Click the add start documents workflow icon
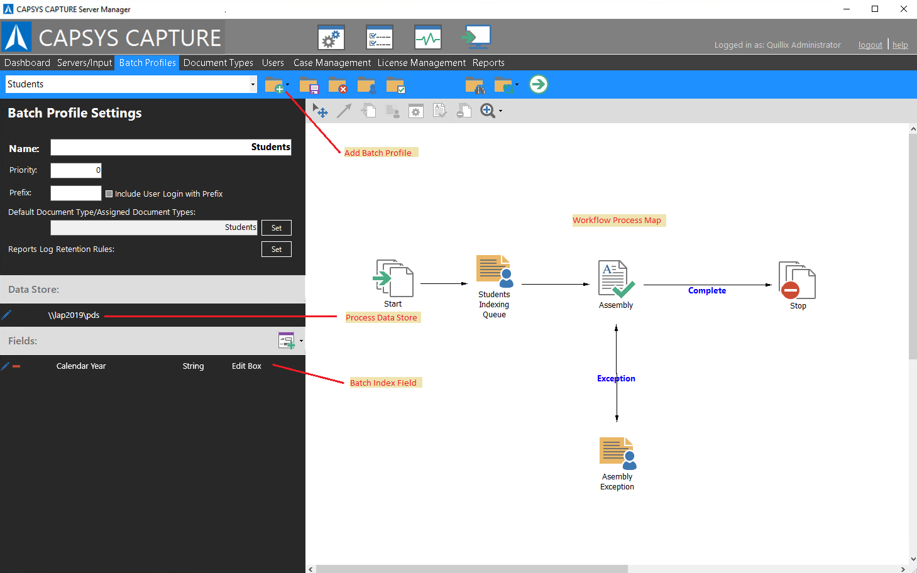This screenshot has width=917, height=573. pyautogui.click(x=368, y=111)
